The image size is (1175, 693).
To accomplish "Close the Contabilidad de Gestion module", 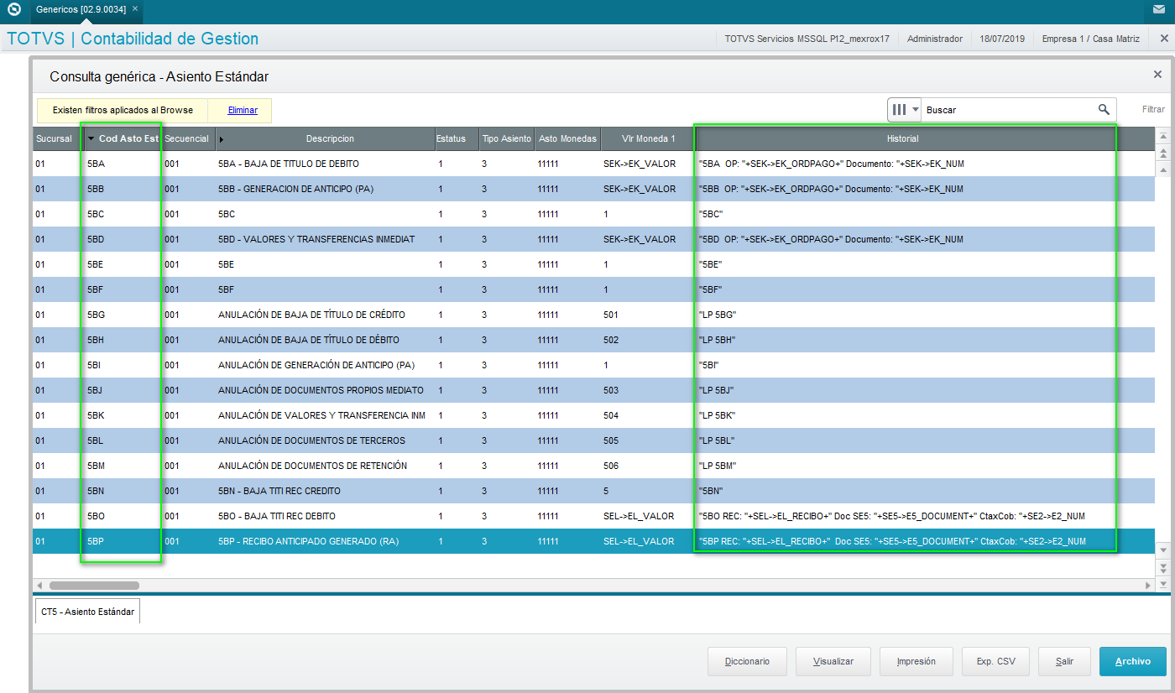I will 1164,39.
